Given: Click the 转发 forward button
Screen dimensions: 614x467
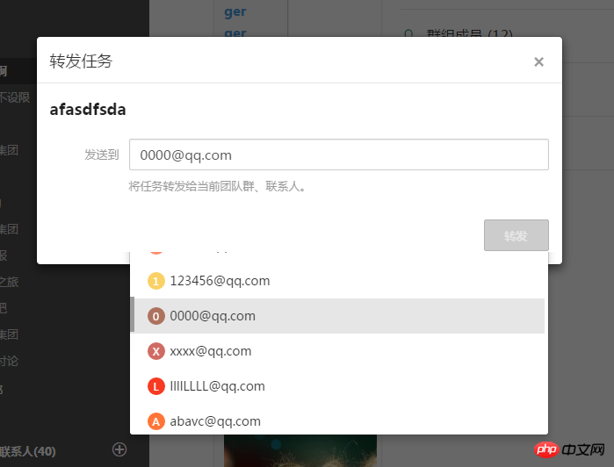Looking at the screenshot, I should coord(516,235).
